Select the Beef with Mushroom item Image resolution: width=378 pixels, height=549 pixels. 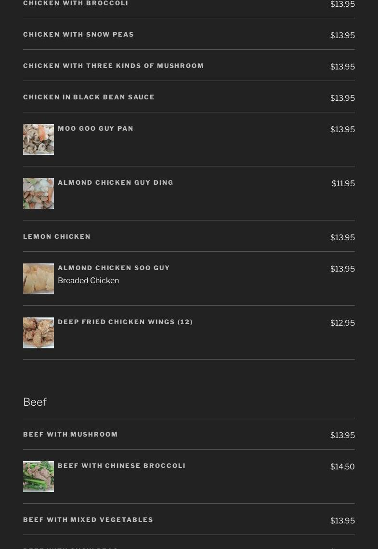click(x=70, y=435)
